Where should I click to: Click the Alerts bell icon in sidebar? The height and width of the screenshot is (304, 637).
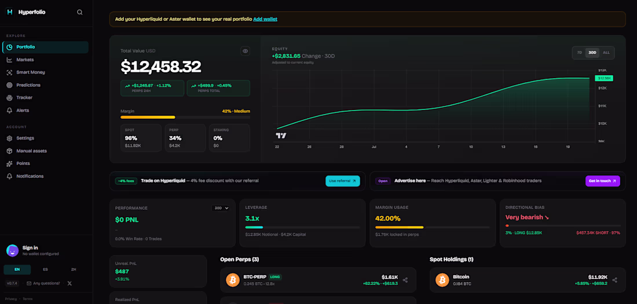click(9, 110)
